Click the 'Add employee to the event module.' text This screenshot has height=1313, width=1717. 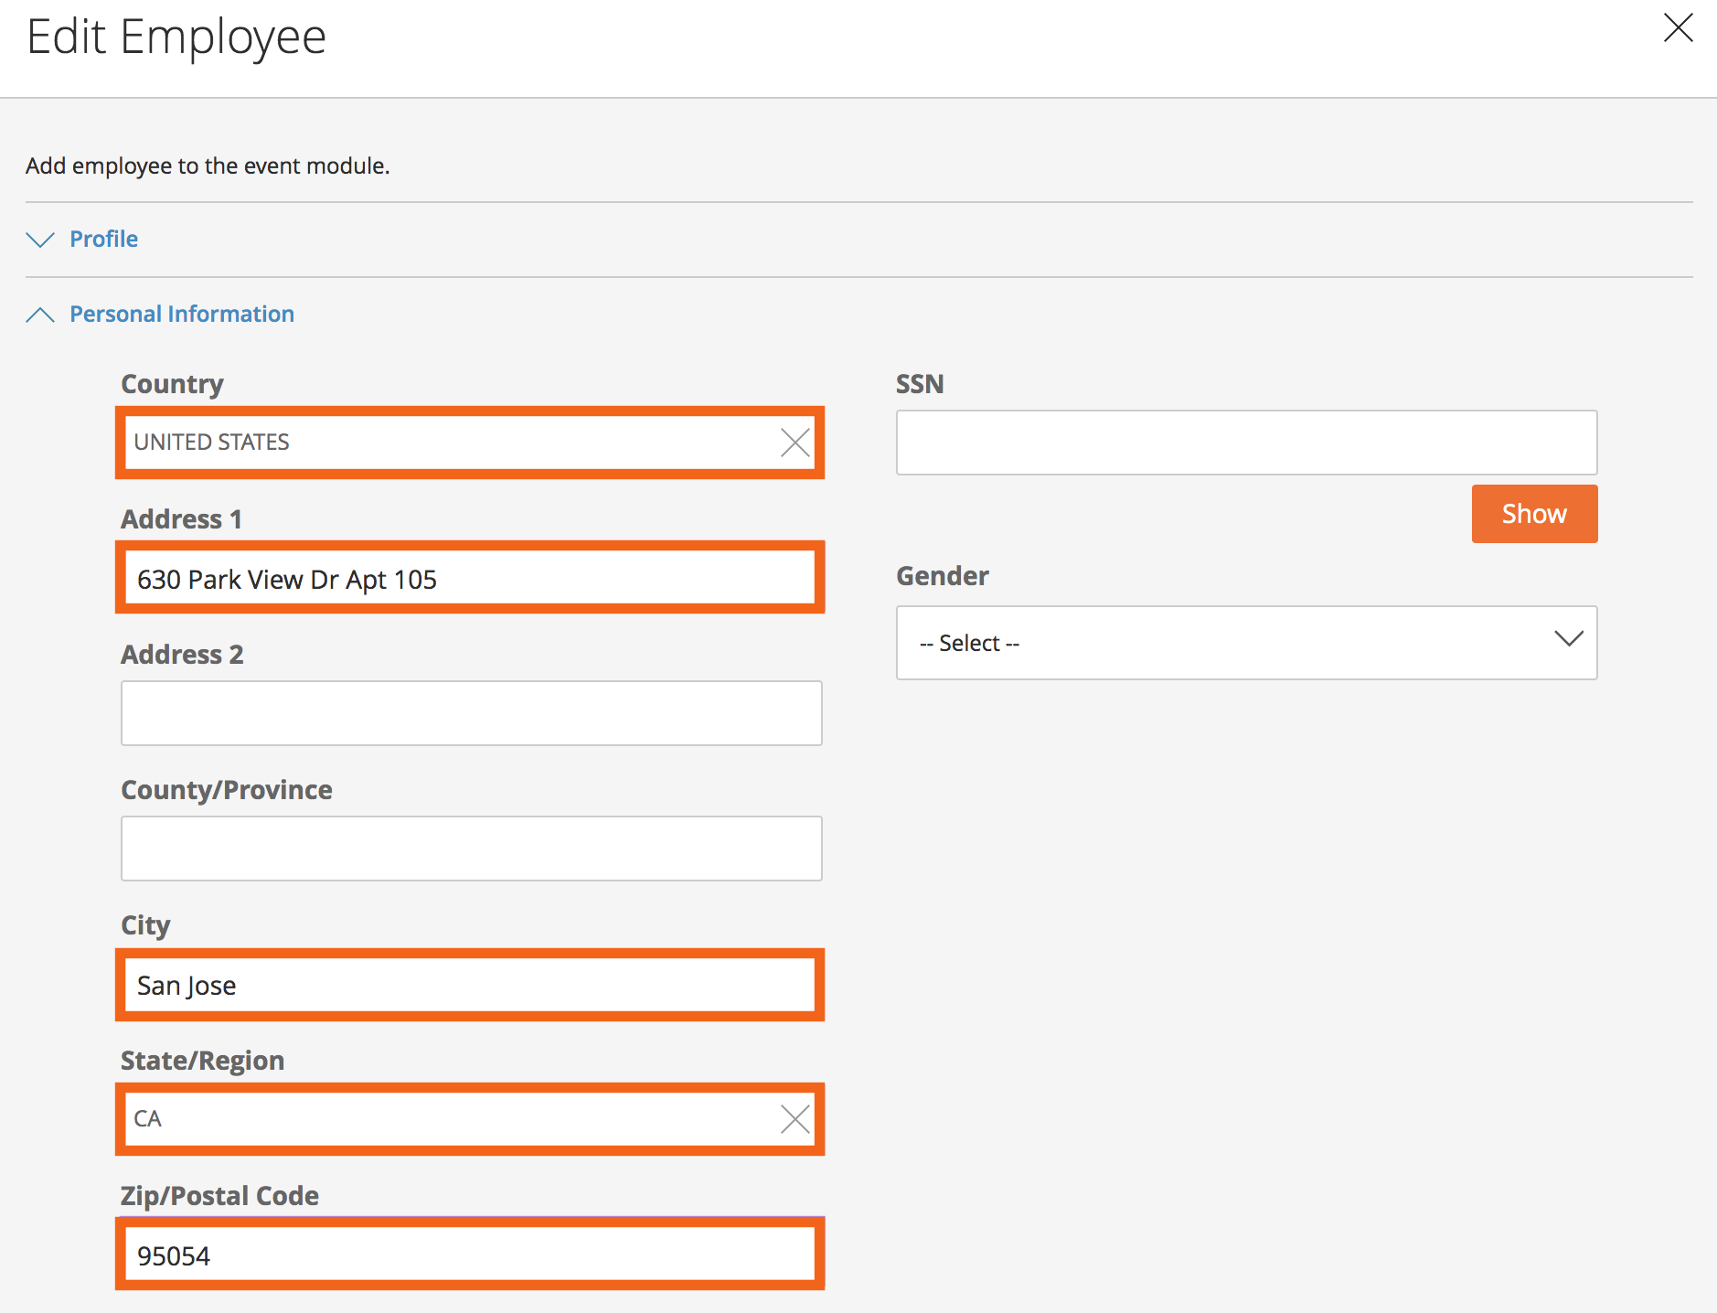208,165
